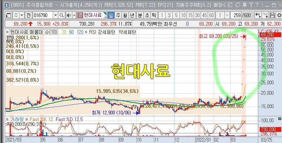Click the yellow 20 moving average label

pyautogui.click(x=64, y=32)
